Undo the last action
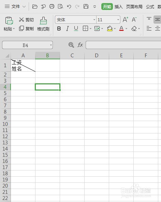Screen dimensions: 161x202 coord(69,7)
